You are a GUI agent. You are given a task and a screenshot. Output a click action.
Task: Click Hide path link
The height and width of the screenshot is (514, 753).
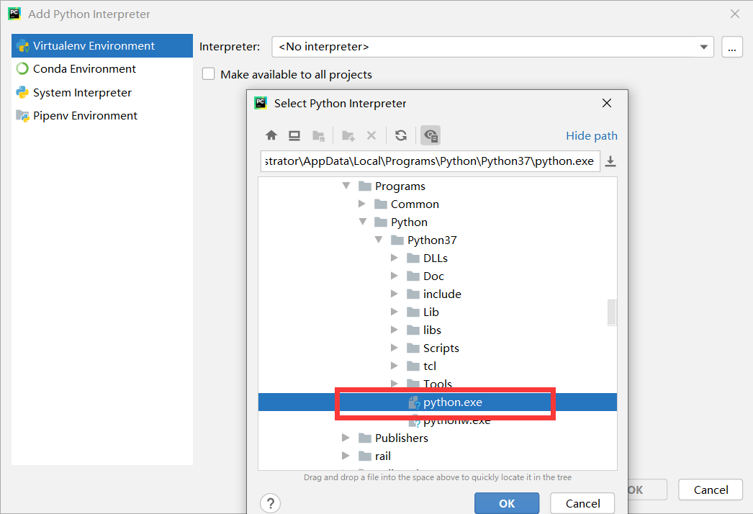(592, 136)
